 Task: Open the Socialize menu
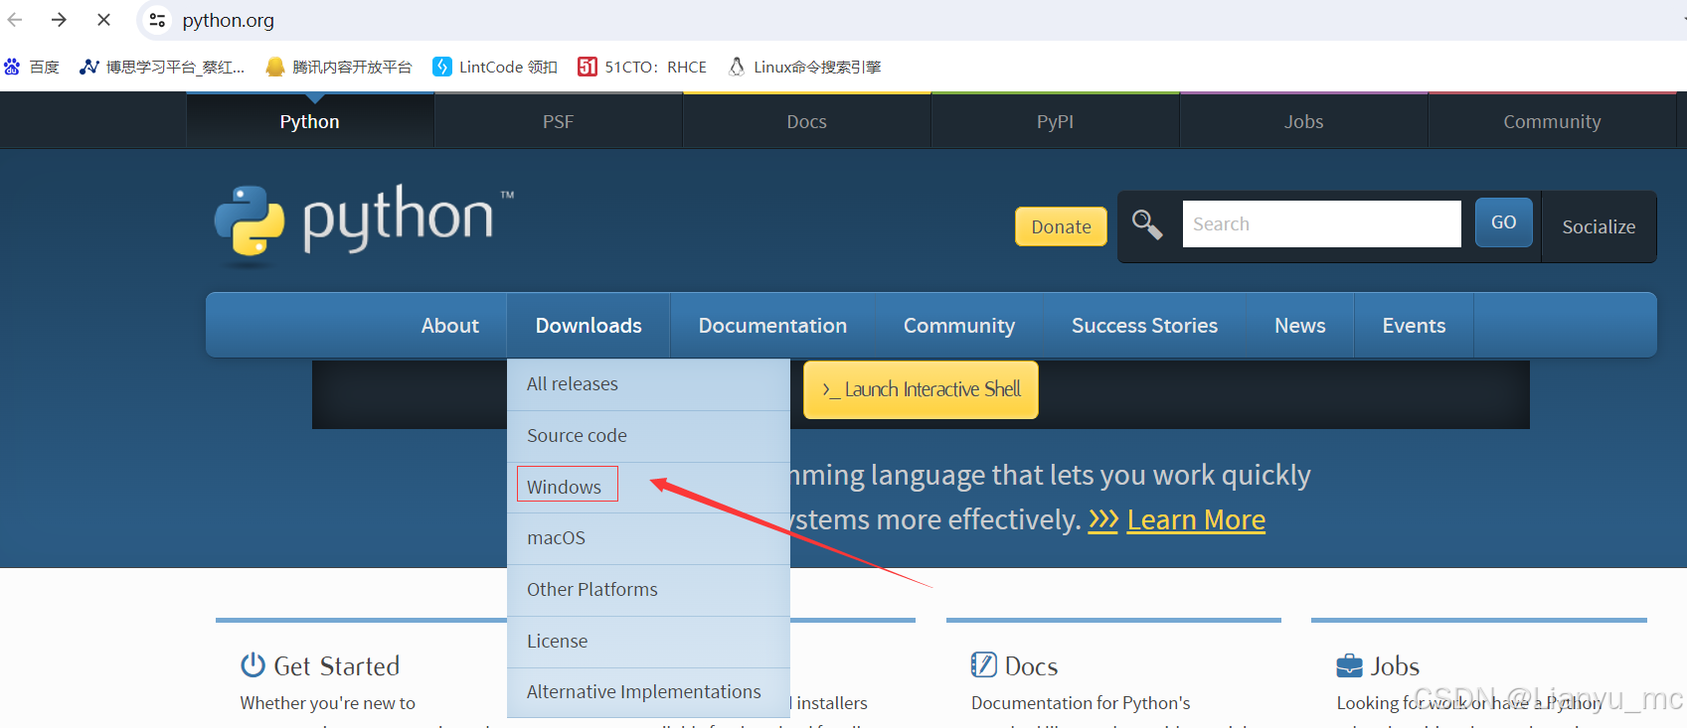point(1599,226)
